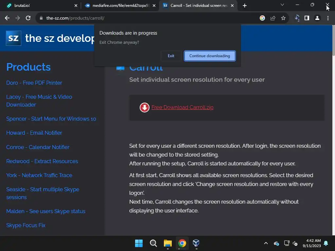Restore down the Chrome window
The image size is (335, 251).
tap(312, 5)
